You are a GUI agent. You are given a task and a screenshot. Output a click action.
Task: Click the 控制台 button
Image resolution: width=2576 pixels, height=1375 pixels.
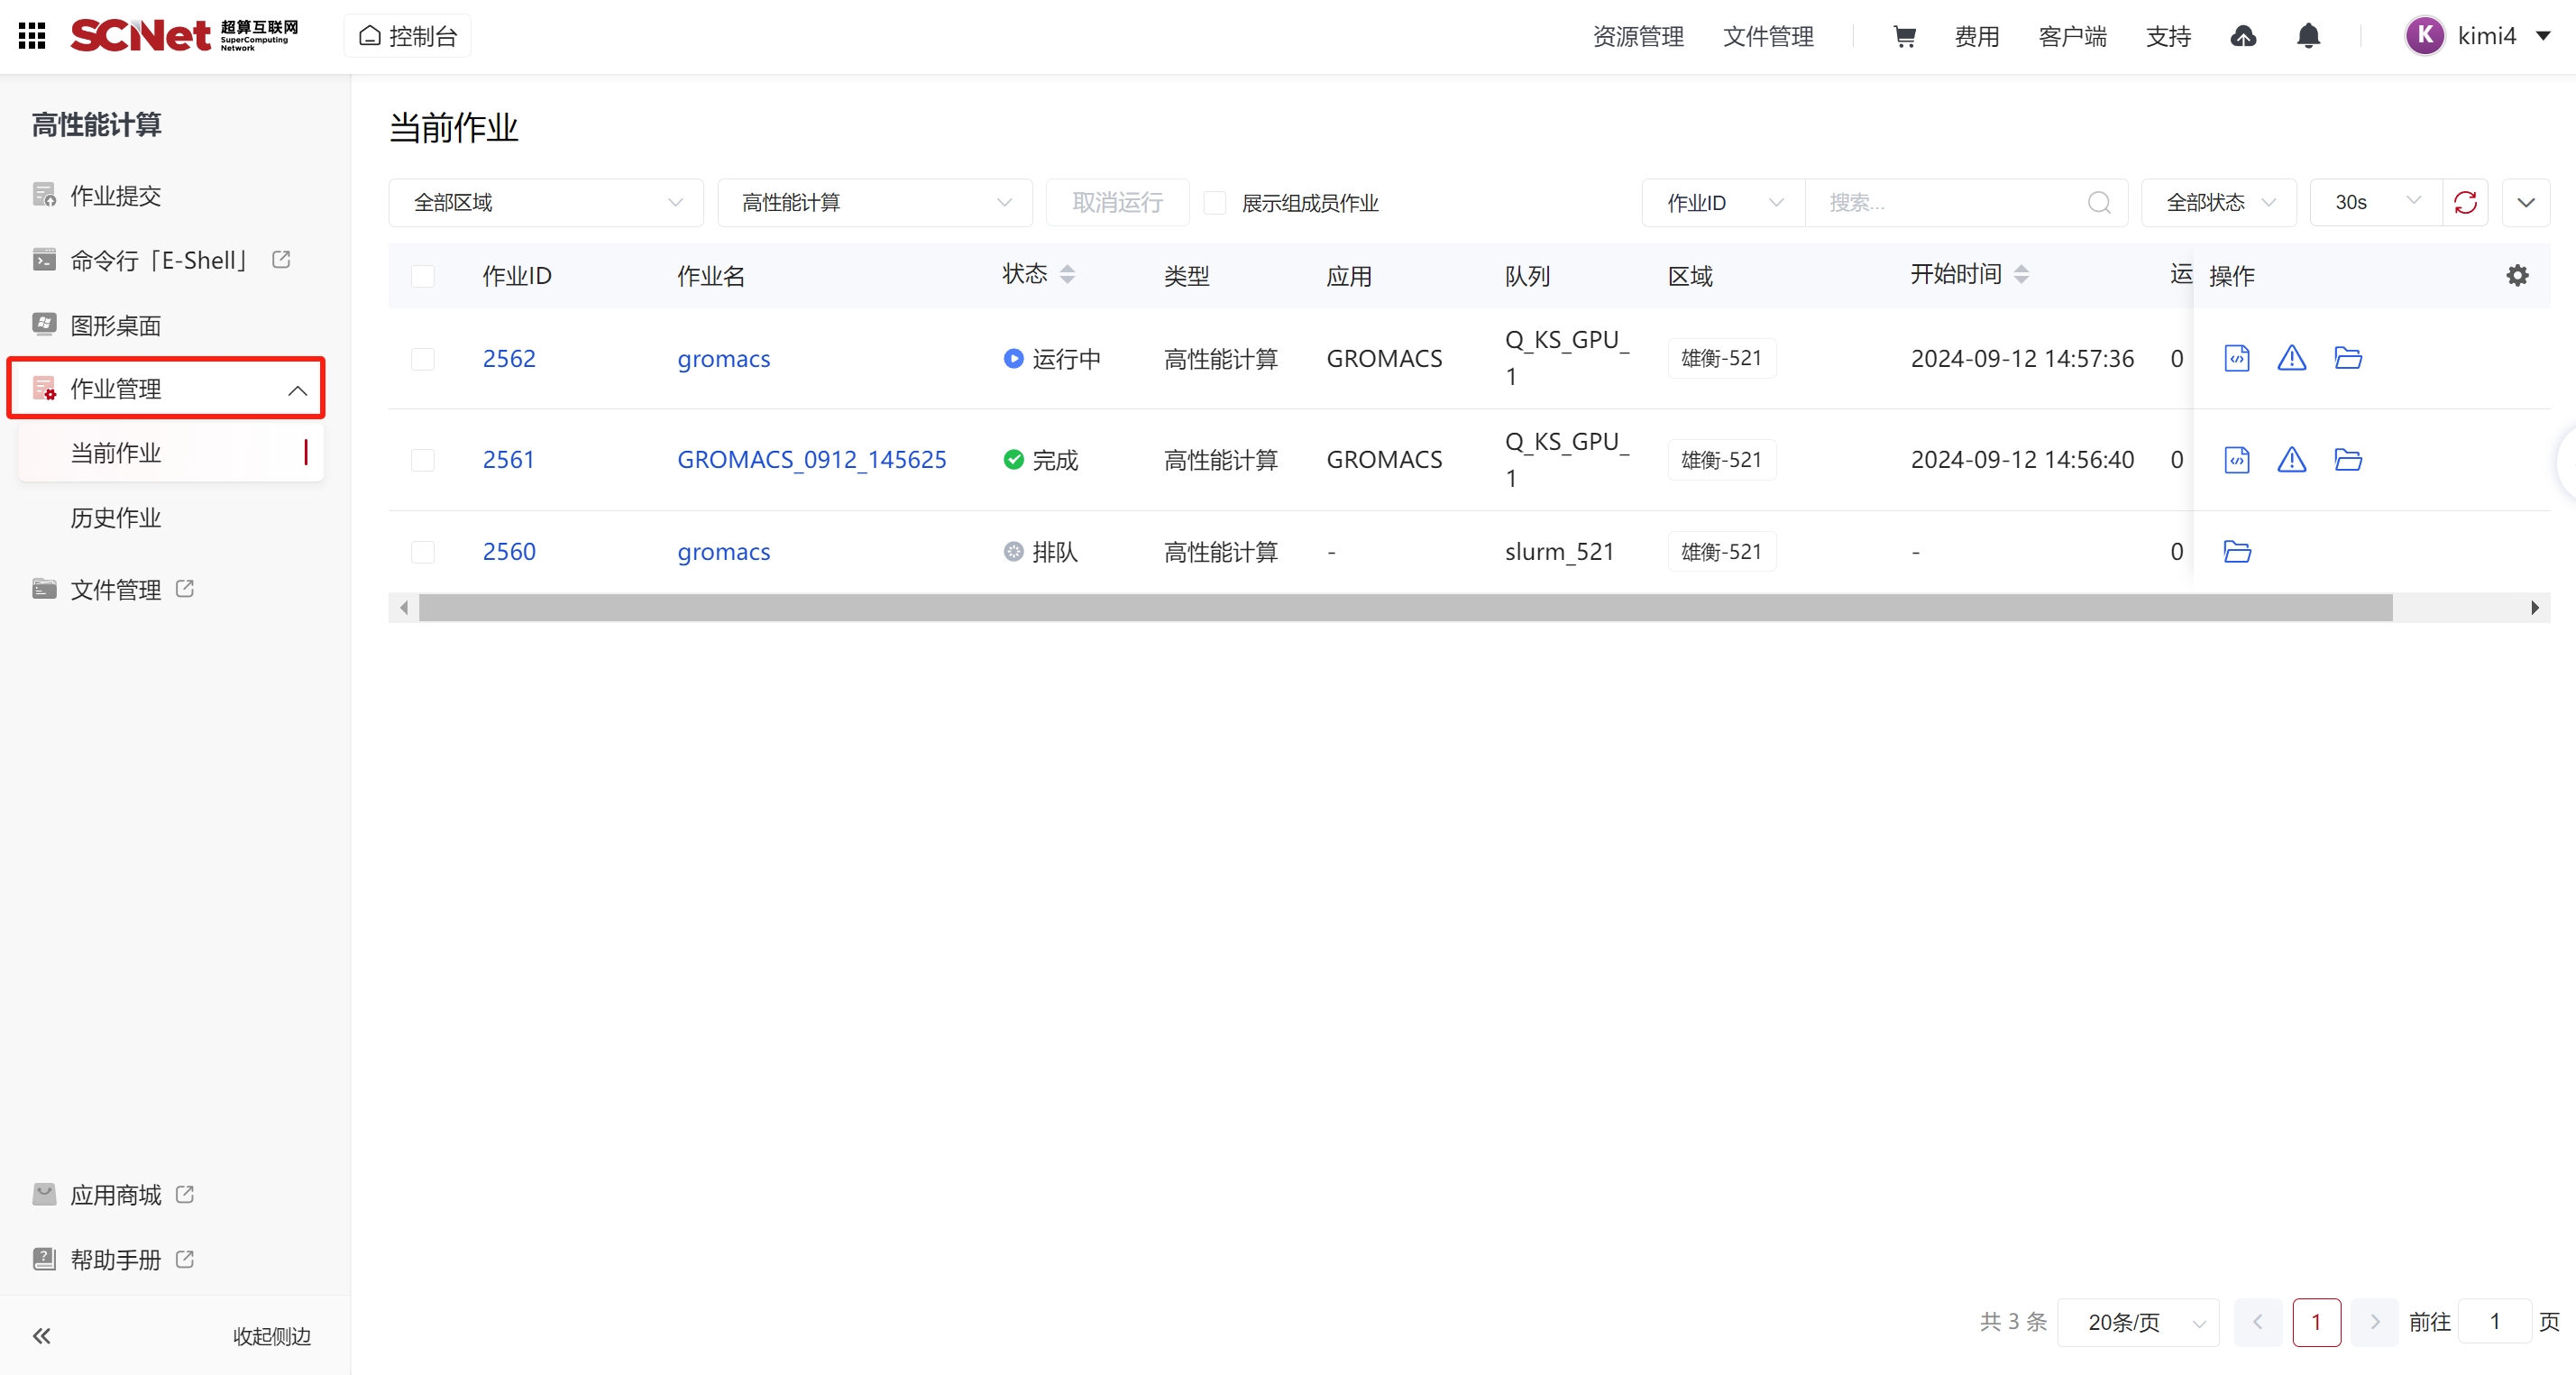[x=407, y=36]
